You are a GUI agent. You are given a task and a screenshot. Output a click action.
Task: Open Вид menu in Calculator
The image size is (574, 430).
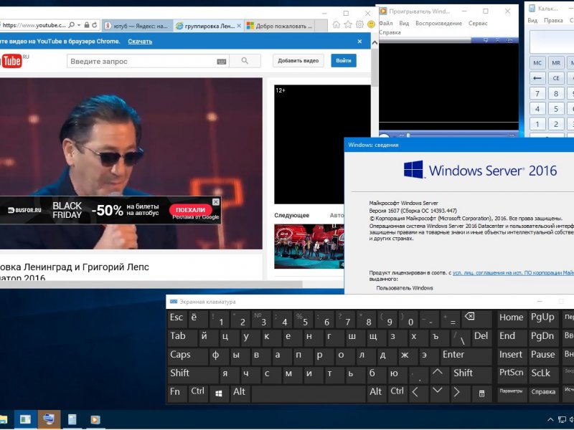[x=532, y=21]
